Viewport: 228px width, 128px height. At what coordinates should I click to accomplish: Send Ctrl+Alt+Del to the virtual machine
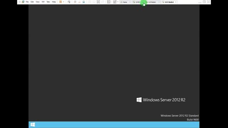69,2
